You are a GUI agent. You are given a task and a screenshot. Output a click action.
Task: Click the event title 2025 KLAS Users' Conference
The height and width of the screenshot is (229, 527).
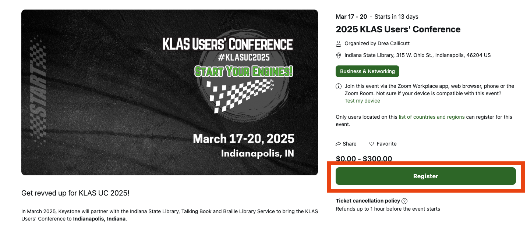coord(398,29)
